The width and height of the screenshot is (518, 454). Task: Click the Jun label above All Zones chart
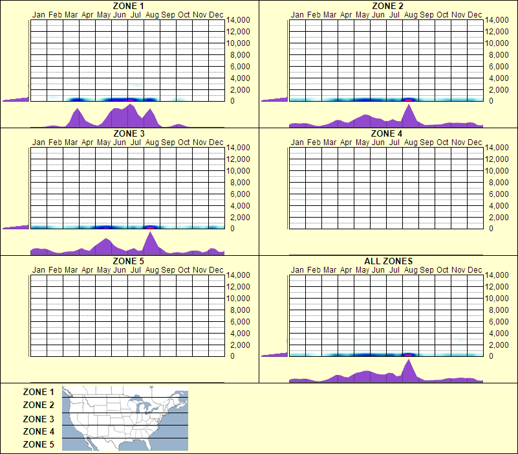click(378, 270)
